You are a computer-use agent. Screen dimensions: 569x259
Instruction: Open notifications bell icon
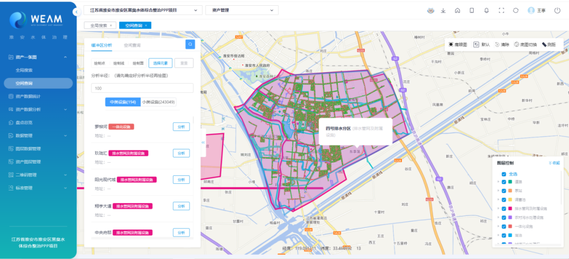[x=486, y=11]
